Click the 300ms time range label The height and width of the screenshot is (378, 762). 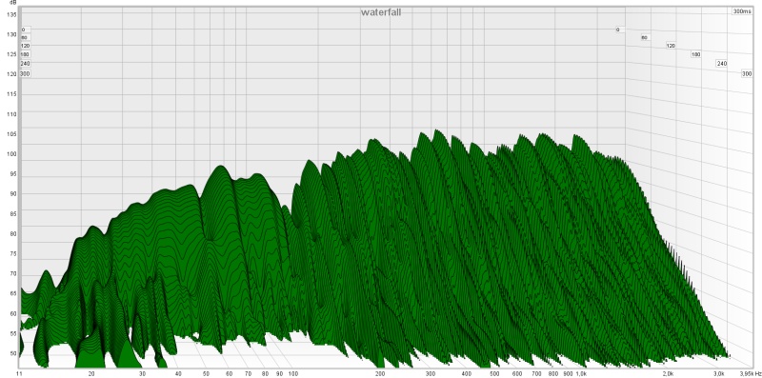click(x=742, y=11)
